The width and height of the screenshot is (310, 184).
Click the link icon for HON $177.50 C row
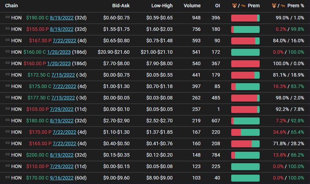(x=8, y=97)
